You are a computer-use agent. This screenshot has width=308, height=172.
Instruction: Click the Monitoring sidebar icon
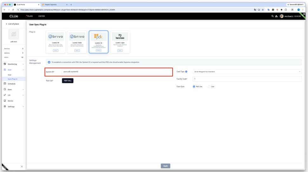5,64
